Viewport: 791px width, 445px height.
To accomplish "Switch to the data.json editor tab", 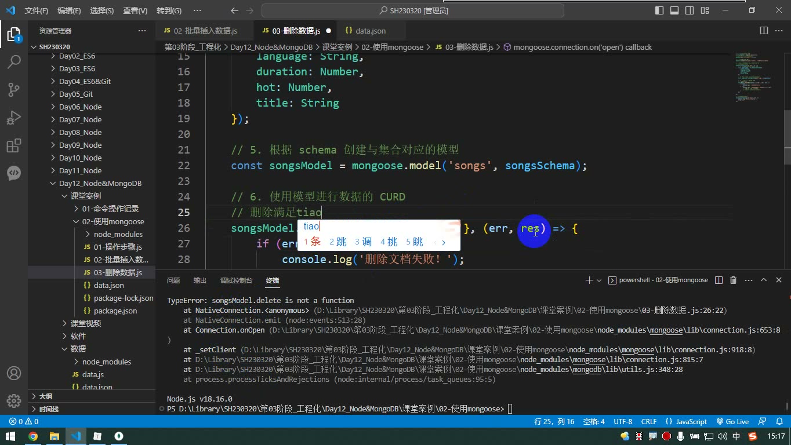I will point(370,31).
